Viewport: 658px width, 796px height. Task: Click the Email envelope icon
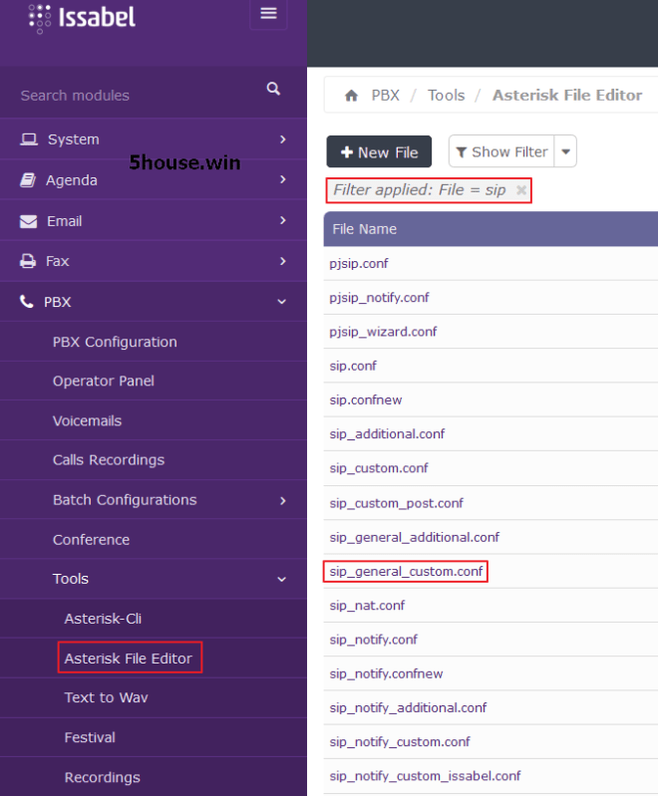pyautogui.click(x=29, y=221)
